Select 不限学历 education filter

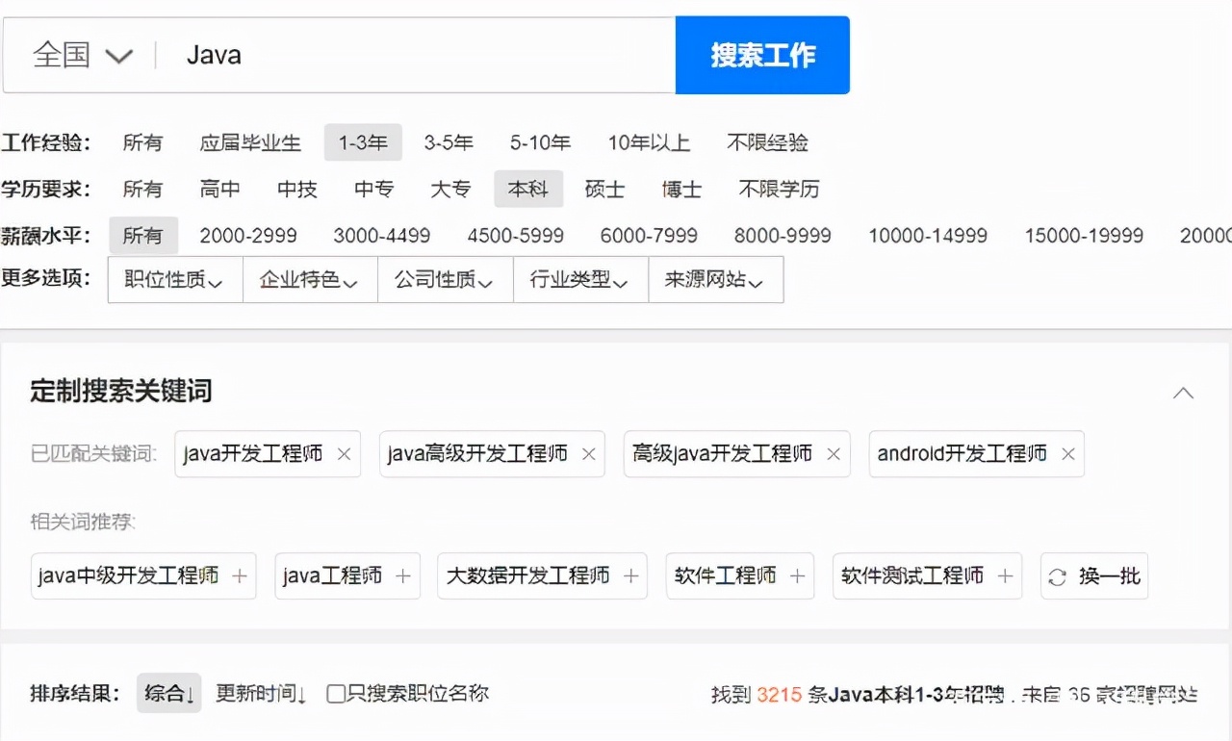coord(779,189)
